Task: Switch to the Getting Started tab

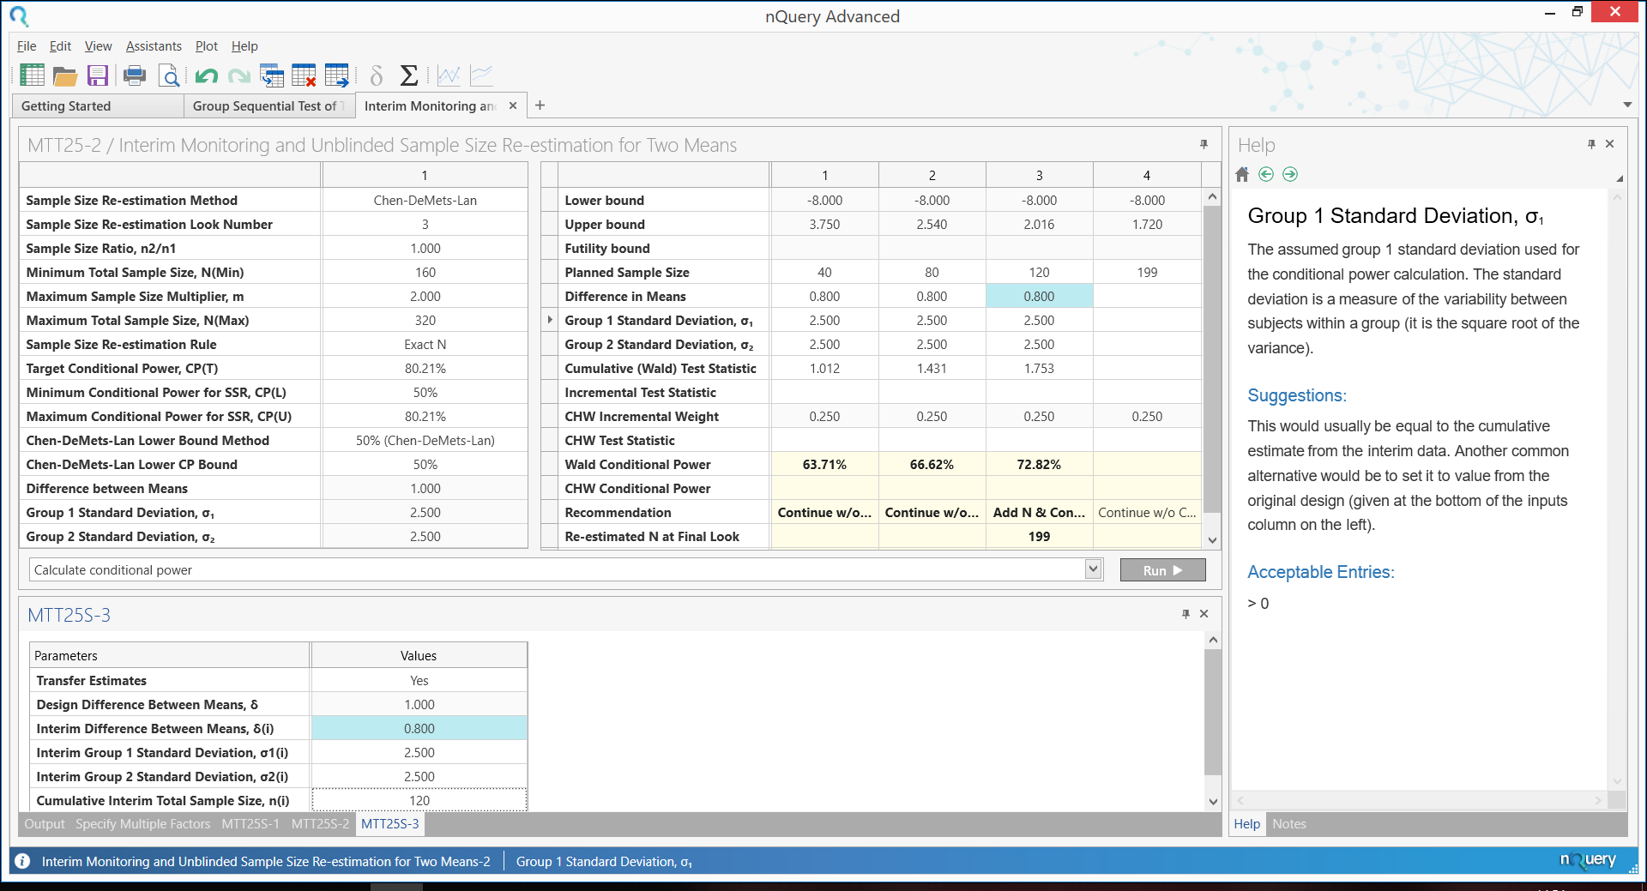Action: point(66,106)
